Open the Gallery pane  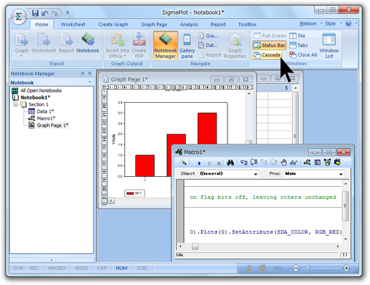coord(187,45)
